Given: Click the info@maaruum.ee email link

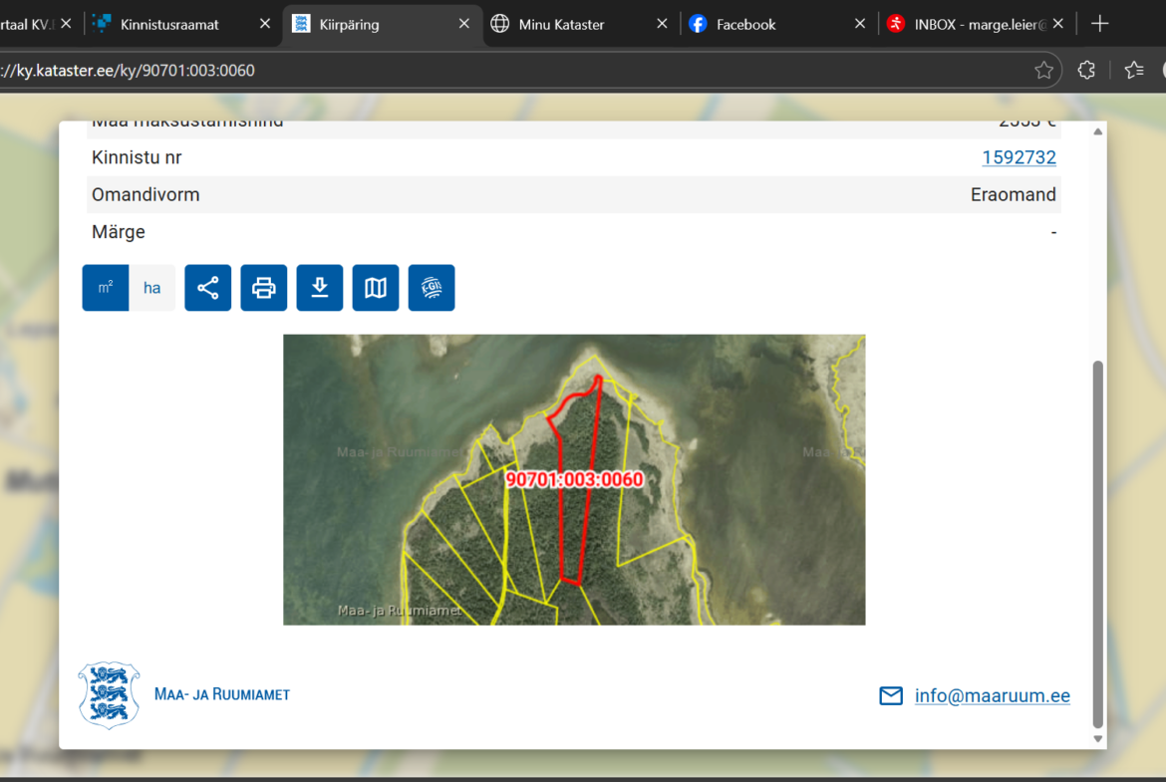Looking at the screenshot, I should coord(992,696).
